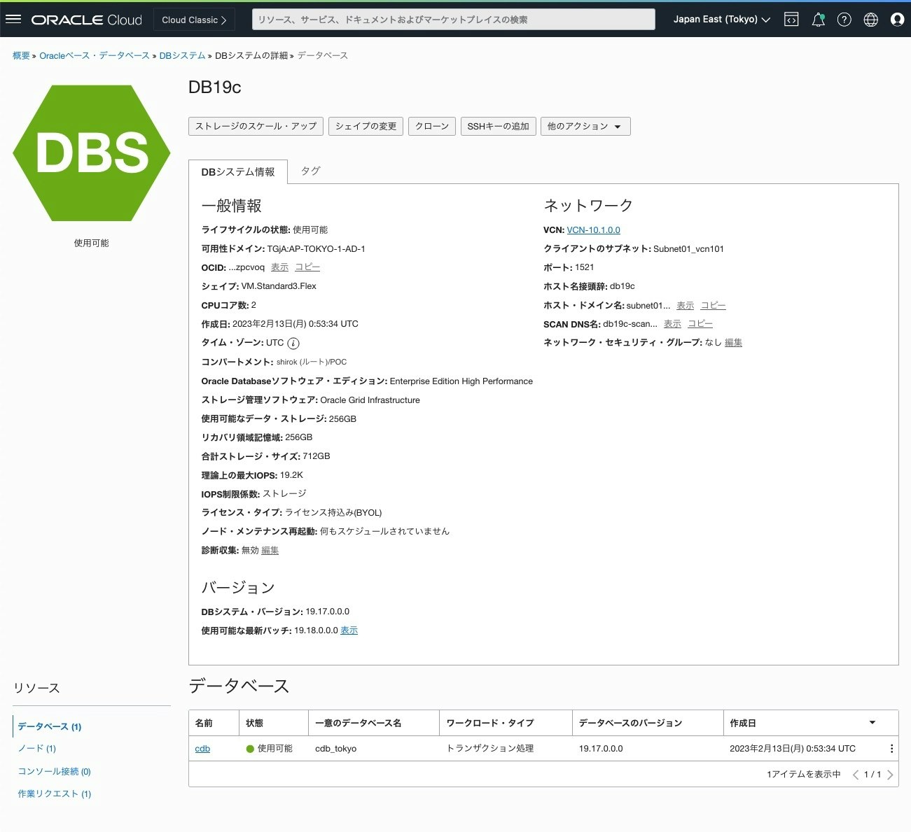
Task: Open the language globe icon
Action: click(x=870, y=19)
